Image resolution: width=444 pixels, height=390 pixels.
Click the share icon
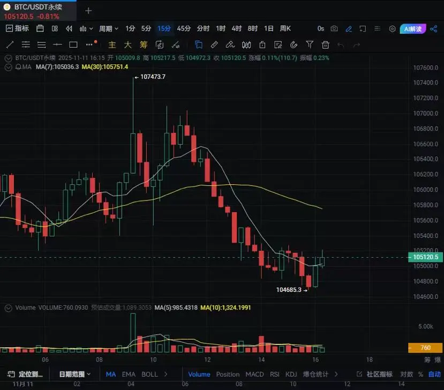click(433, 28)
